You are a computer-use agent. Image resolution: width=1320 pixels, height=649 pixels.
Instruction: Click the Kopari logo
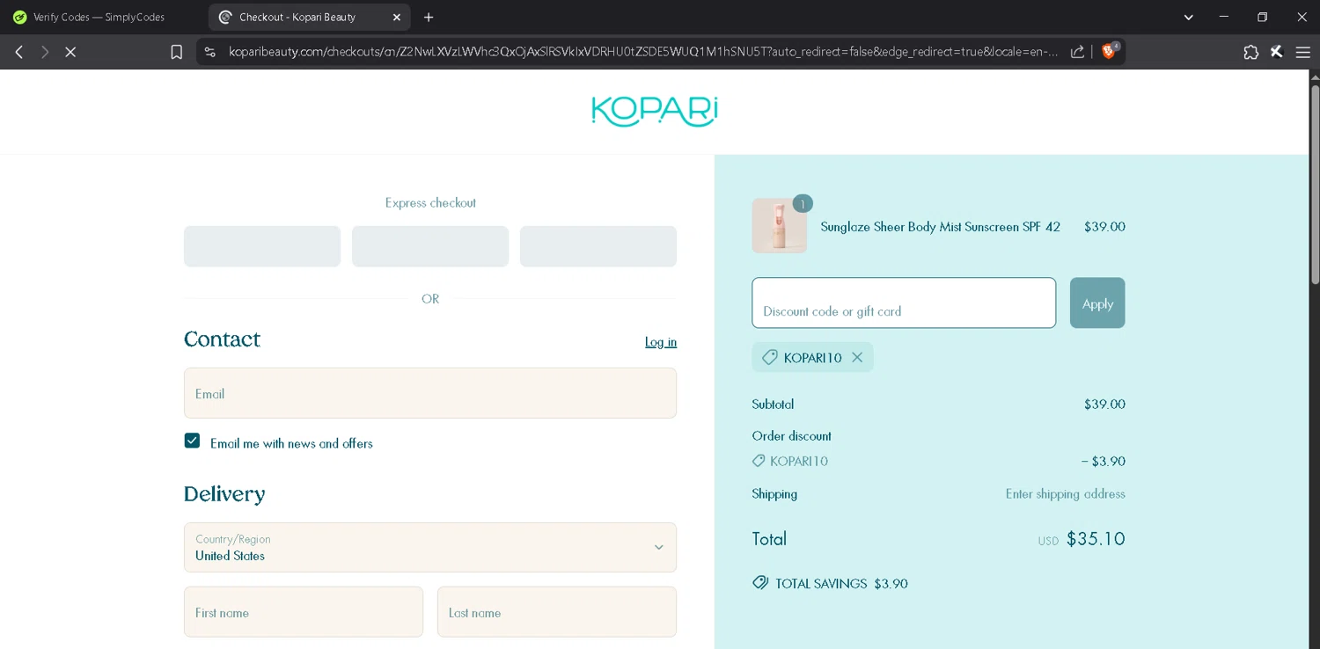pyautogui.click(x=655, y=112)
